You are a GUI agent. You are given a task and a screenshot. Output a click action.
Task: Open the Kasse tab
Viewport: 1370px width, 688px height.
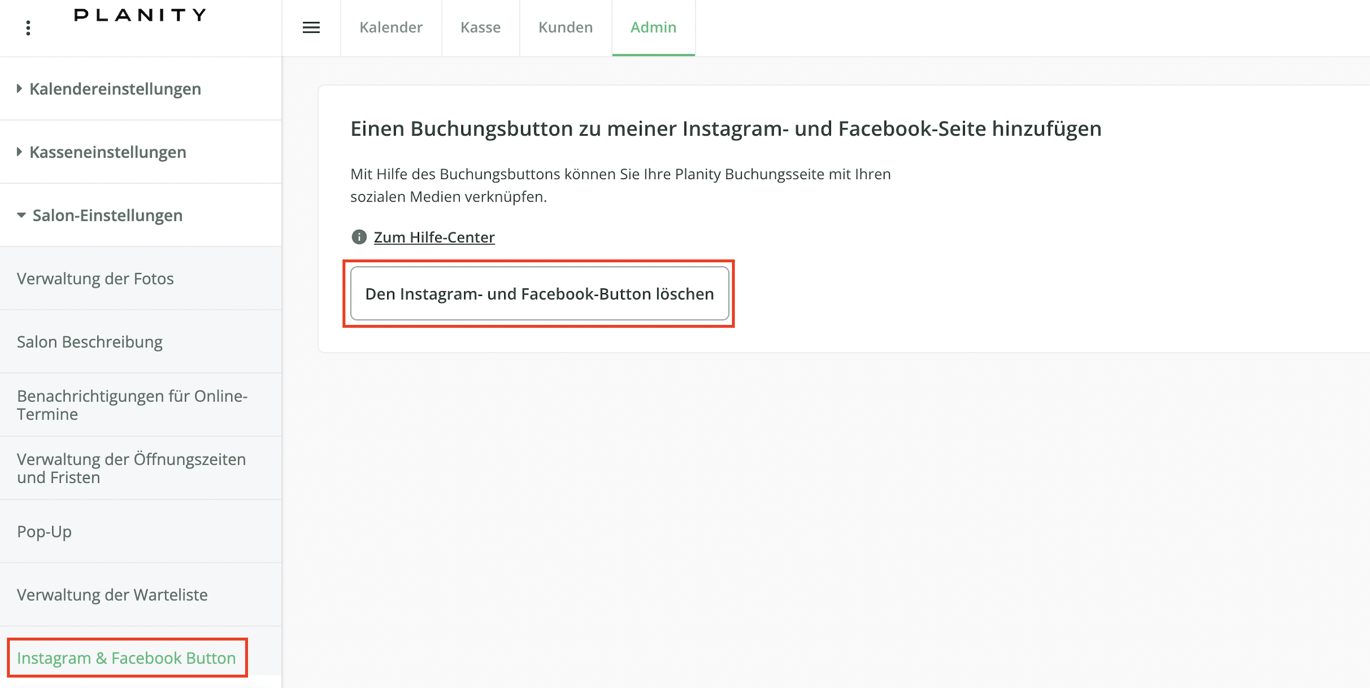click(x=480, y=27)
